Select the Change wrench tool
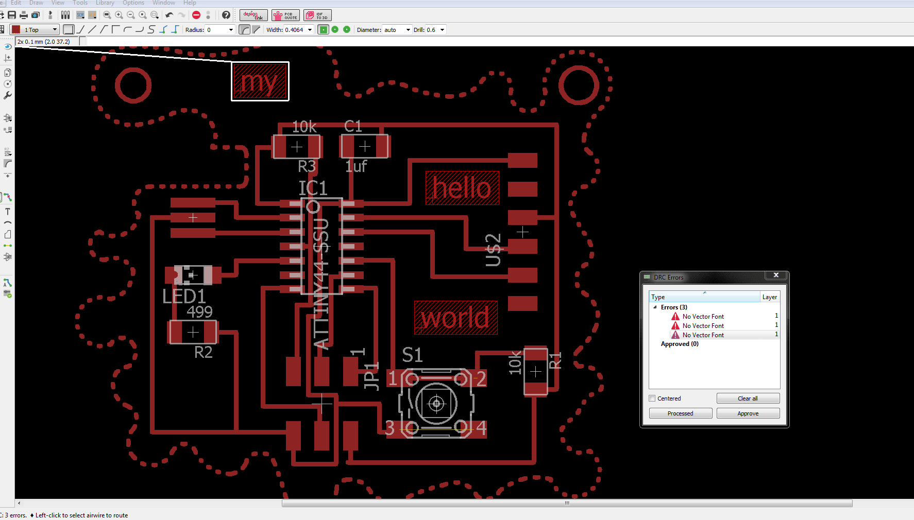The width and height of the screenshot is (914, 520). 8,96
